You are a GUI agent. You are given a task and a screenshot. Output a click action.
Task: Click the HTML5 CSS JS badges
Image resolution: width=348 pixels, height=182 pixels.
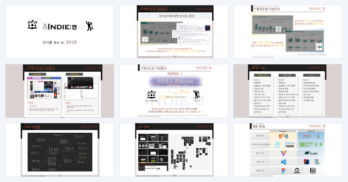(x=284, y=136)
